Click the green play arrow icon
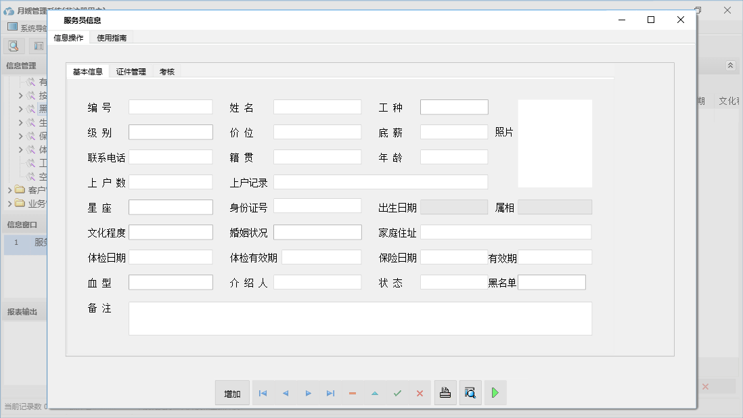The width and height of the screenshot is (743, 418). point(495,393)
